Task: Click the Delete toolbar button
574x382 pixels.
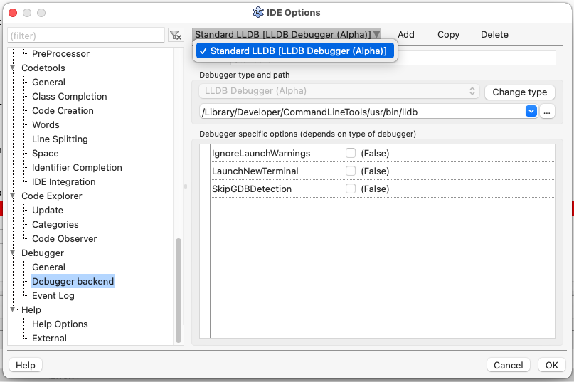Action: pyautogui.click(x=494, y=34)
